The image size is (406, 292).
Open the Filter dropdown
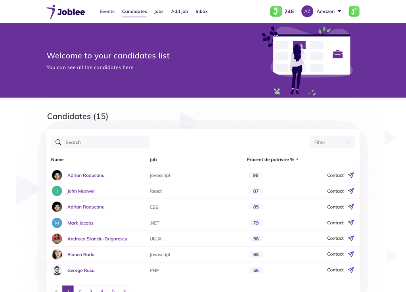[x=332, y=142]
